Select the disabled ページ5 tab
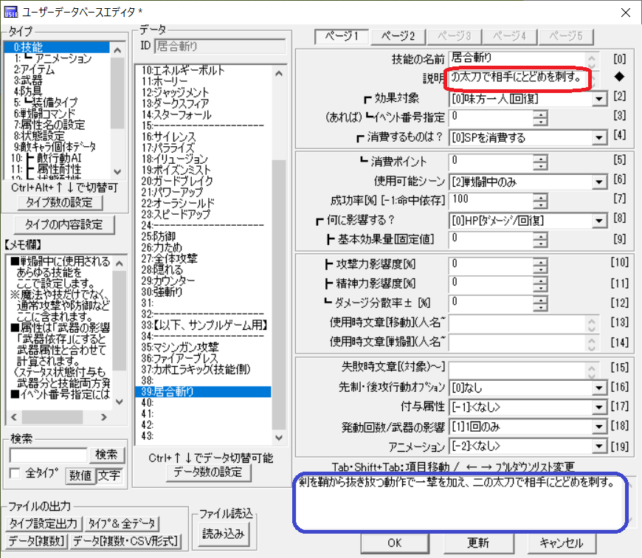 click(x=566, y=37)
